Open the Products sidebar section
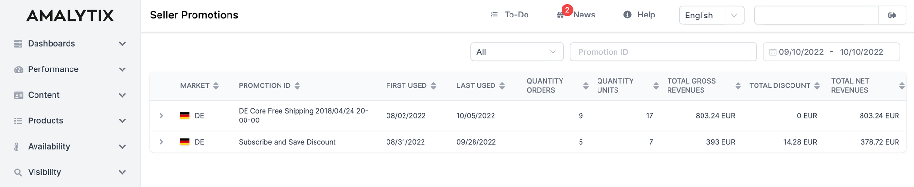The image size is (914, 187). click(x=70, y=121)
